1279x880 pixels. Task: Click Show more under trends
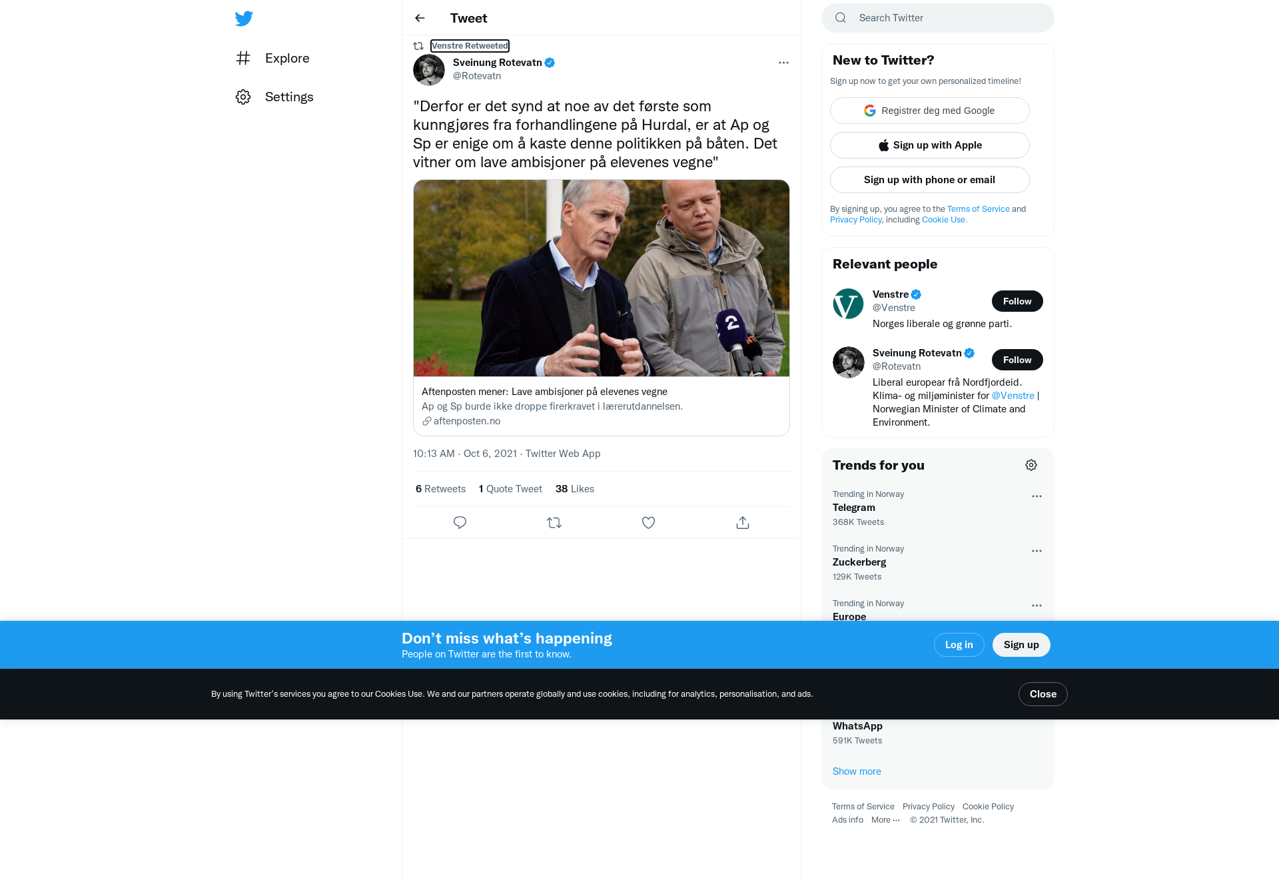click(857, 771)
